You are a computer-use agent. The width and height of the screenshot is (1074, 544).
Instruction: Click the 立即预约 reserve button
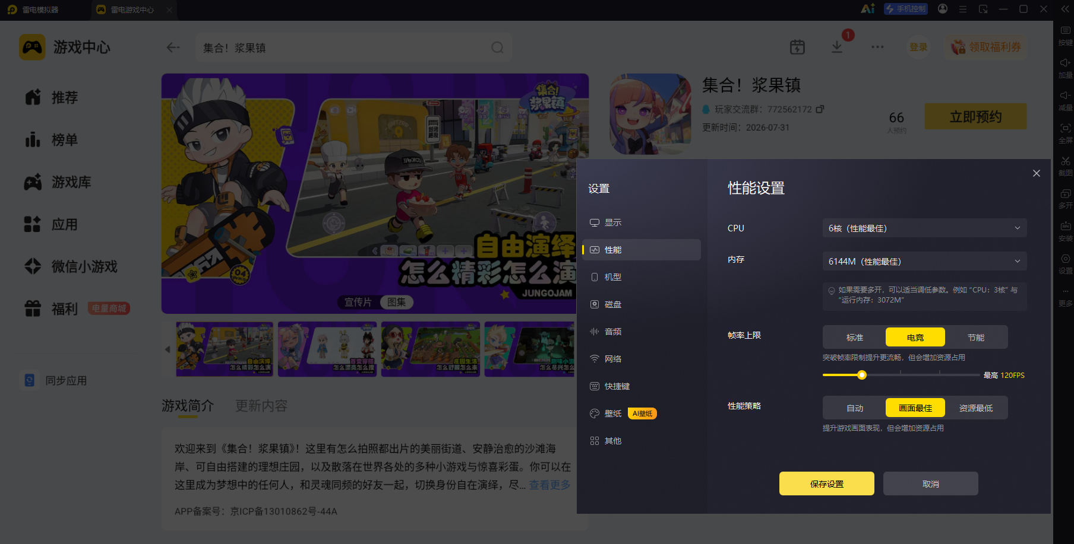pos(975,116)
